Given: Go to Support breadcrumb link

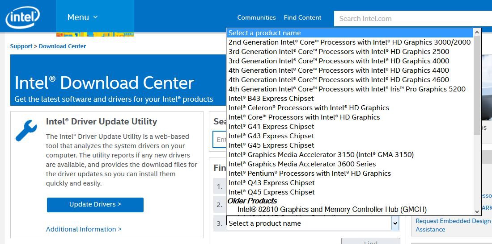Looking at the screenshot, I should tap(21, 46).
